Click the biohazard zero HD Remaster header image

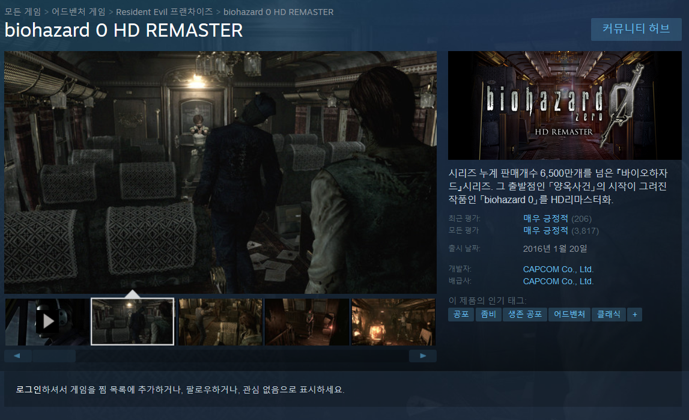click(565, 105)
